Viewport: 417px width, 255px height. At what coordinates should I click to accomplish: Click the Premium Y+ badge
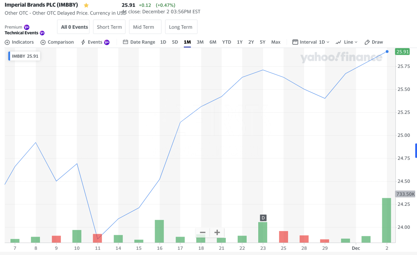tap(27, 27)
